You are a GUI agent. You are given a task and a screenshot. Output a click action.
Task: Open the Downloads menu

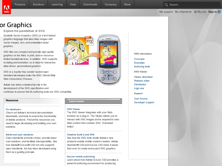pos(90,4)
